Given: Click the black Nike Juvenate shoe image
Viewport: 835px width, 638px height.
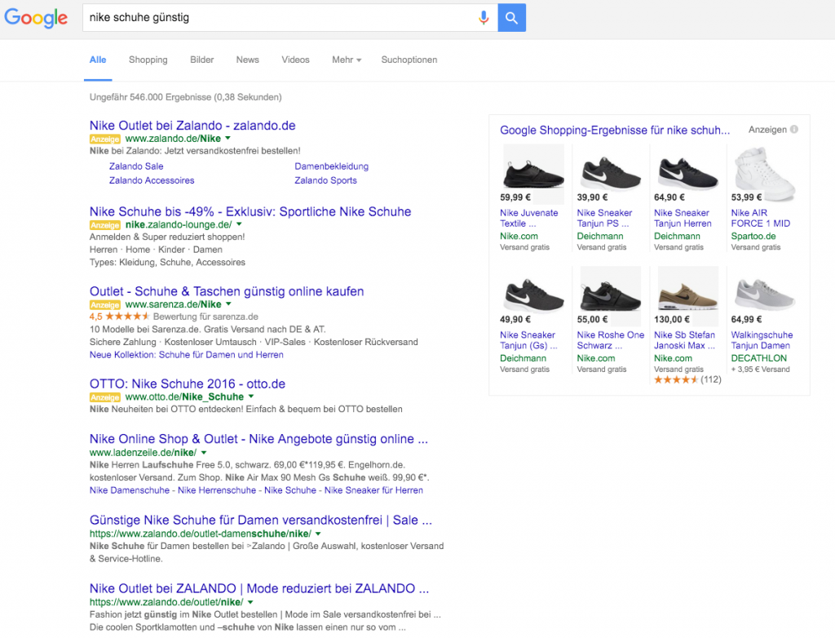Looking at the screenshot, I should (533, 167).
